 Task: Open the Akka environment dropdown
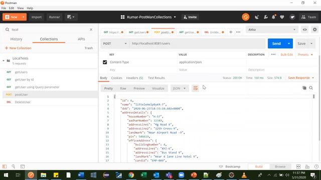[272, 29]
